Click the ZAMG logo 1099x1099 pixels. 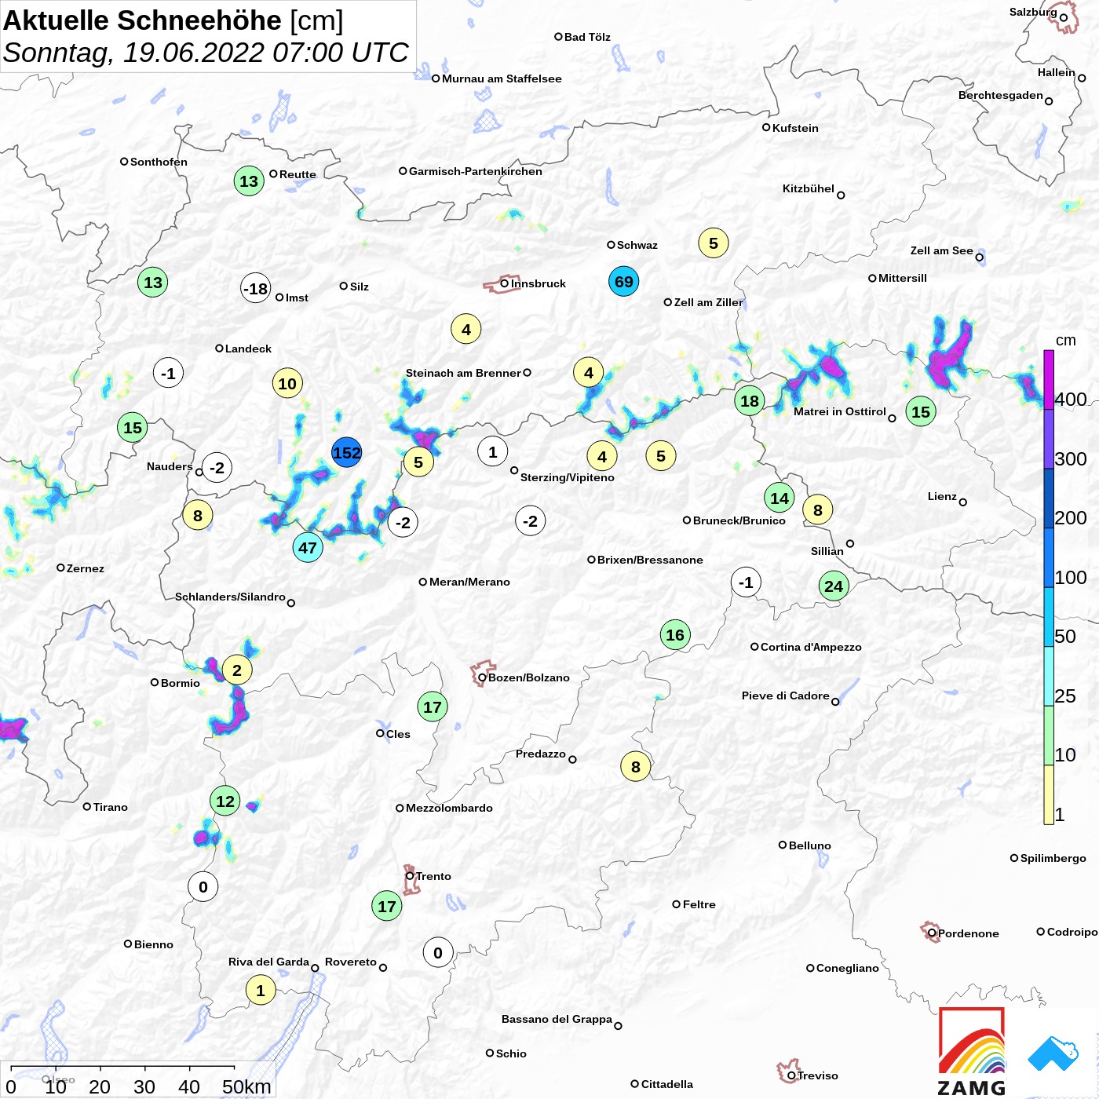pos(972,1052)
